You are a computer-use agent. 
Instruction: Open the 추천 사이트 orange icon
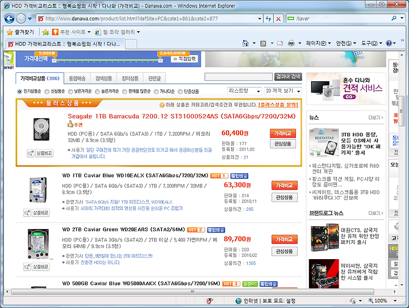tap(55, 32)
